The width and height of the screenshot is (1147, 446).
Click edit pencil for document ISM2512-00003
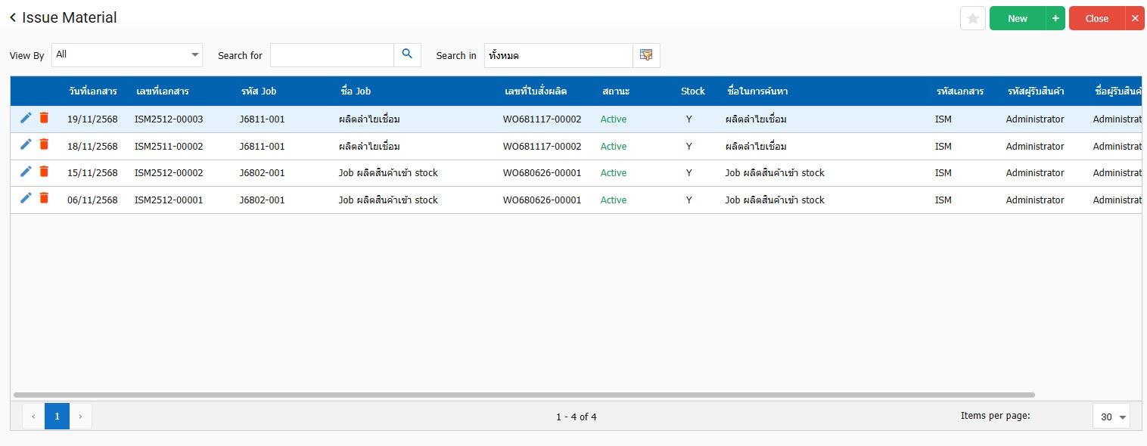(x=26, y=118)
